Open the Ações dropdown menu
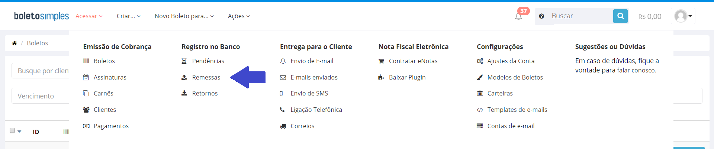 [239, 16]
